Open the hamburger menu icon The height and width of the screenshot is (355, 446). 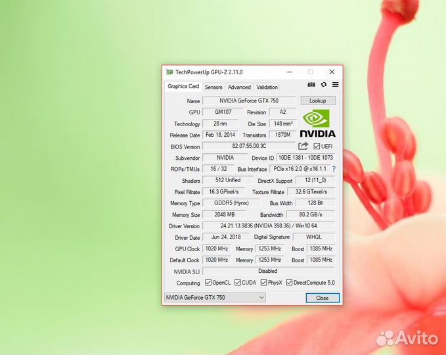click(x=336, y=85)
